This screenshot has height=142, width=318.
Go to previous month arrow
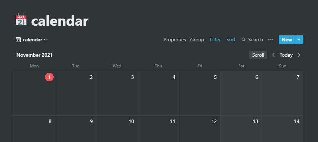pos(273,55)
